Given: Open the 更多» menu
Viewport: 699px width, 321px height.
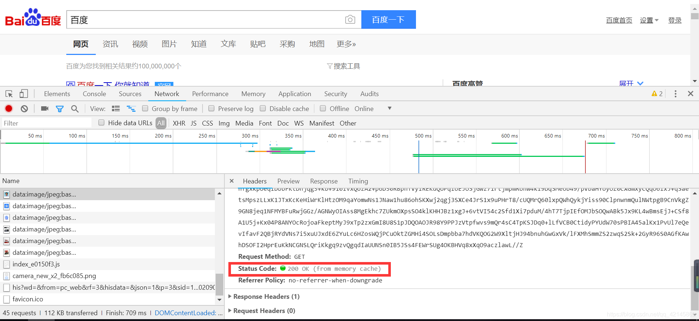Looking at the screenshot, I should pyautogui.click(x=346, y=44).
